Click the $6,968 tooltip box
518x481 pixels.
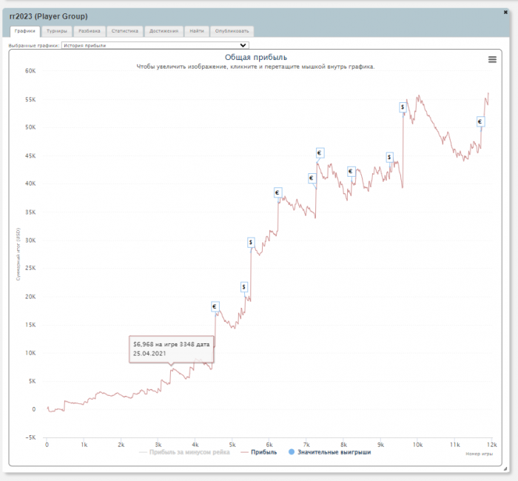tap(172, 349)
